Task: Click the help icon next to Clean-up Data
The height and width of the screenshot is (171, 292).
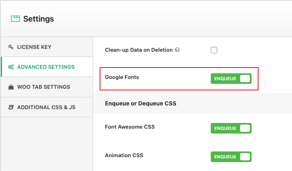Action: pos(177,50)
